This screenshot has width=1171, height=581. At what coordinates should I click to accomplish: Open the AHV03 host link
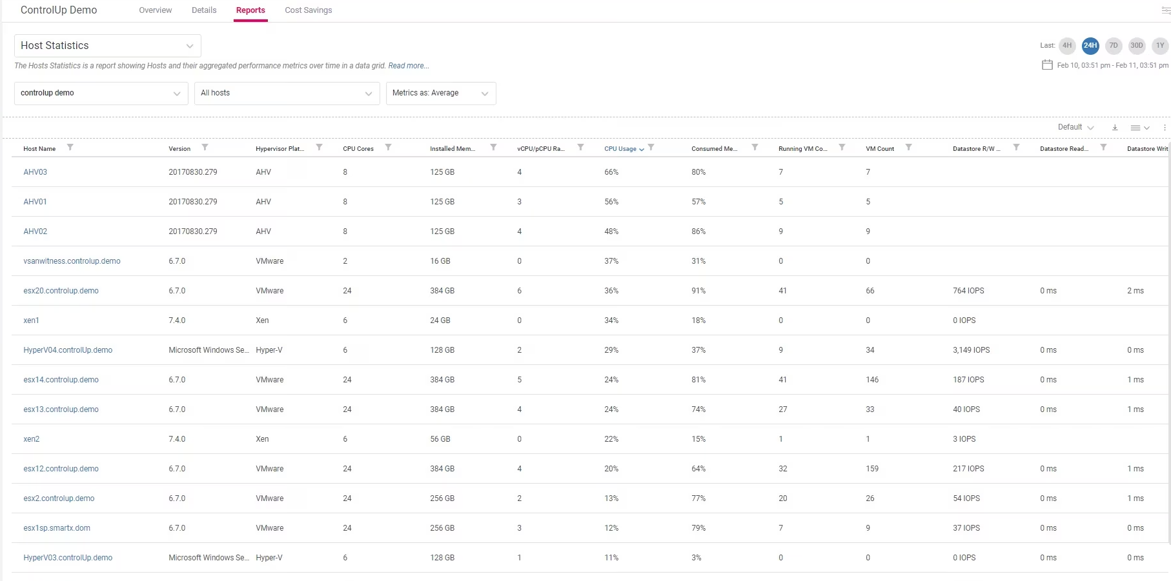click(x=36, y=172)
